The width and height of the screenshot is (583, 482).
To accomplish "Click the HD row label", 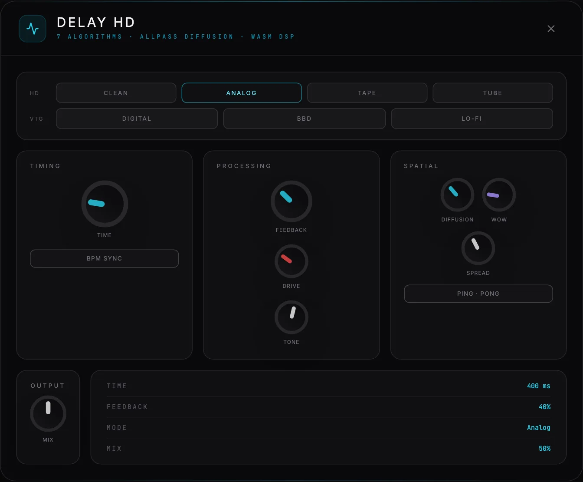I will (34, 93).
